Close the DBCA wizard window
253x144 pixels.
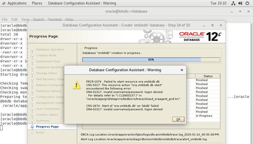221,25
